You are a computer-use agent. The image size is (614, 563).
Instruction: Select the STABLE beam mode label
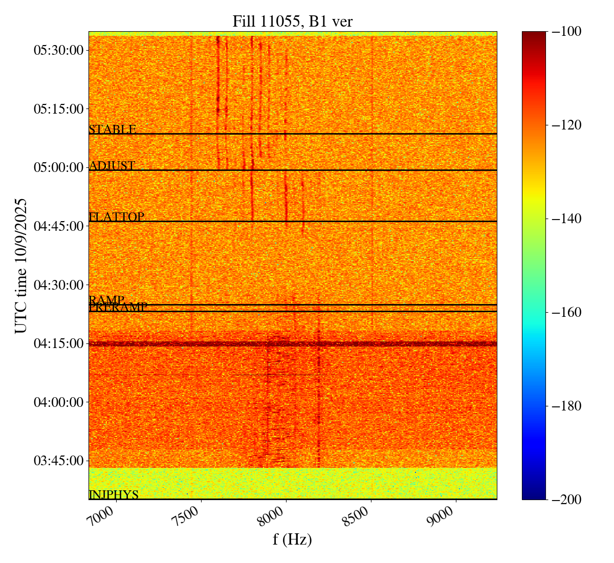113,129
